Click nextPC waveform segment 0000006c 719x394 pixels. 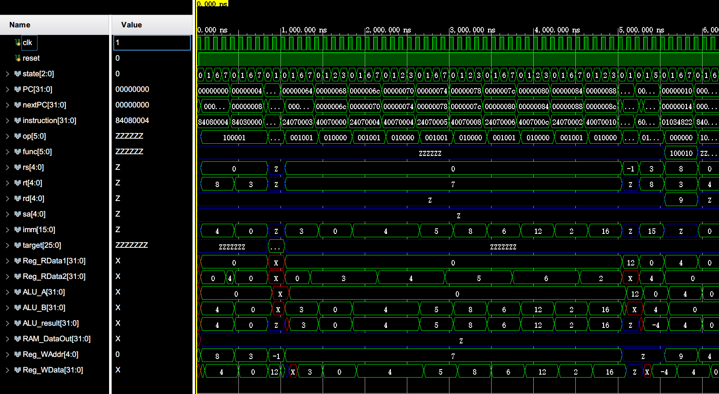tap(331, 107)
